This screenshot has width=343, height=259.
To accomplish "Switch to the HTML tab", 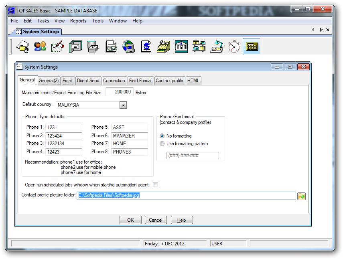I will tap(193, 81).
